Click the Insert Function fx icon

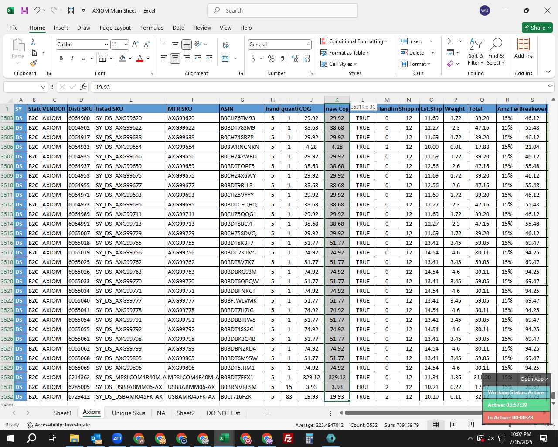(83, 87)
